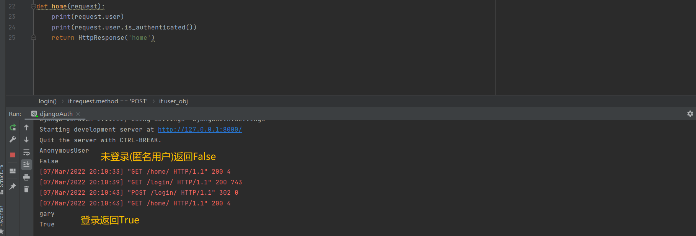Open the Structure tool window tab
Viewport: 696px width, 236px height.
coord(2,177)
